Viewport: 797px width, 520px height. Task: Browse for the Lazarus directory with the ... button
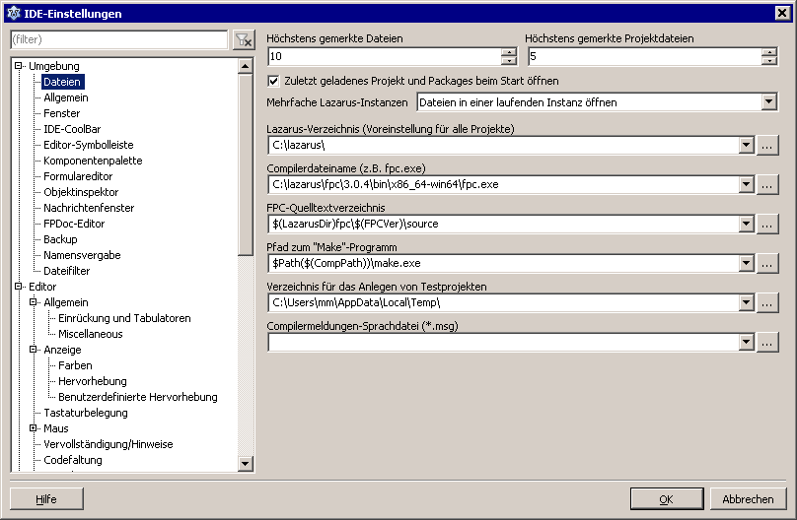(x=768, y=145)
